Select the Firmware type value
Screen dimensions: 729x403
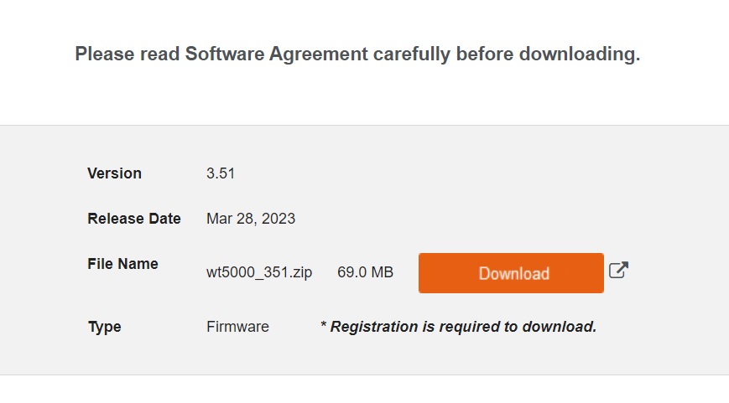click(x=237, y=327)
